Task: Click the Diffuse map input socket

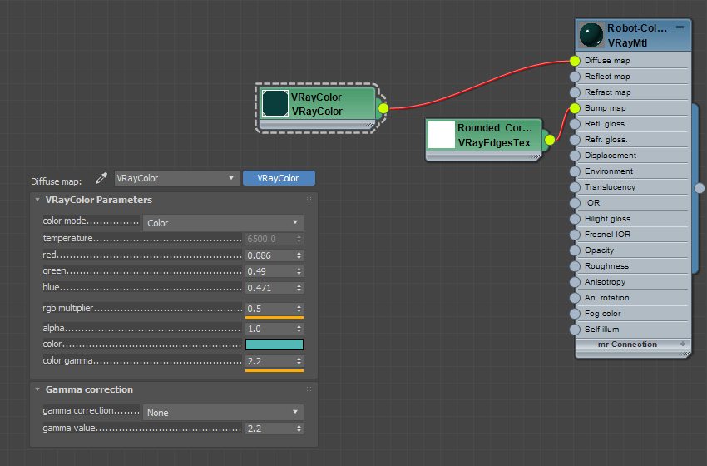Action: pos(575,61)
